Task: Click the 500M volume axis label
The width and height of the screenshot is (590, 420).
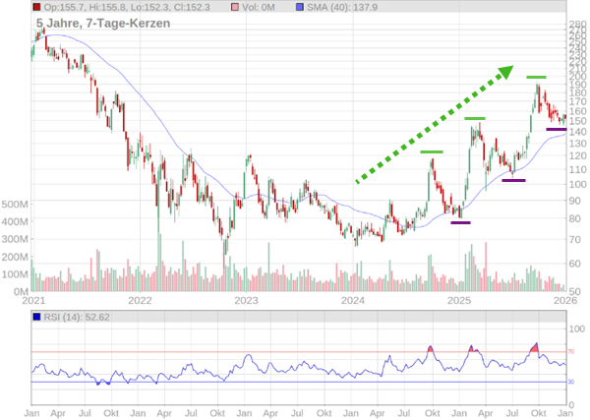Action: coord(14,205)
